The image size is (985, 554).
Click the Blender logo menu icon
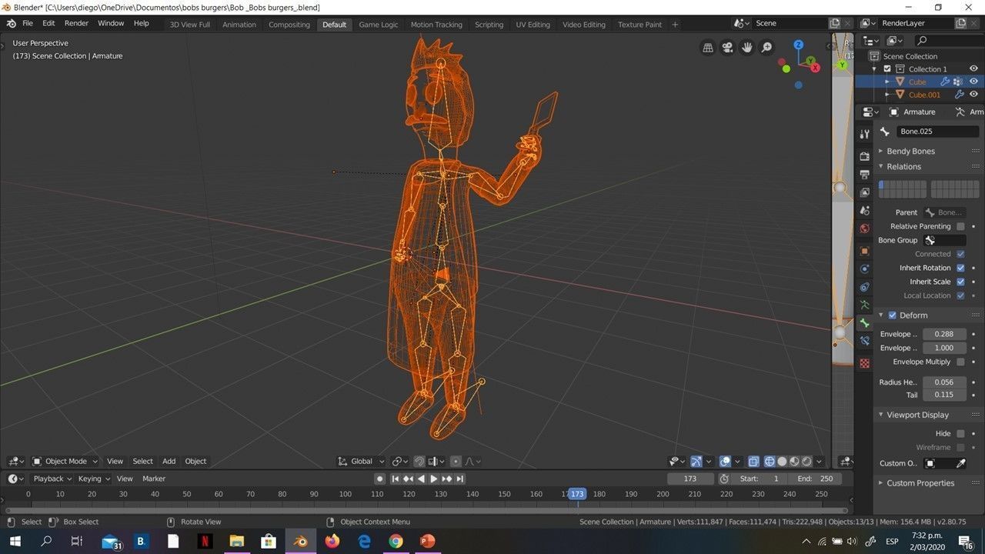11,23
